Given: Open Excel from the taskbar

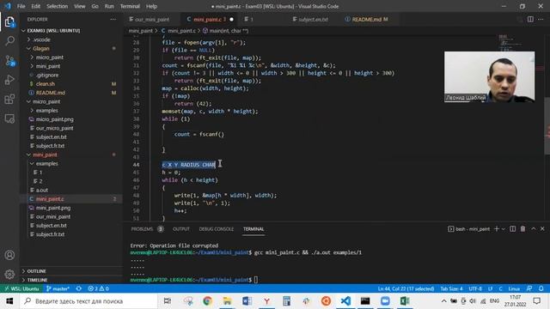Looking at the screenshot, I should (405, 301).
